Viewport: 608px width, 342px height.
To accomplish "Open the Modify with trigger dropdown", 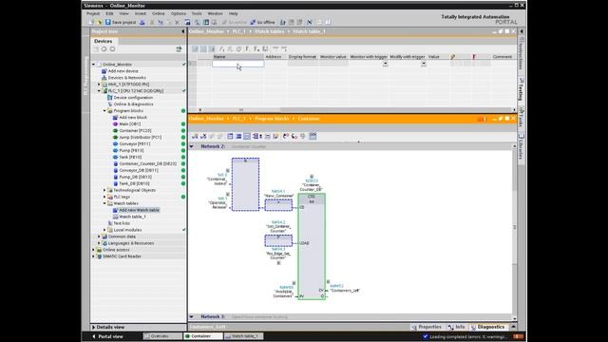I will [x=424, y=64].
